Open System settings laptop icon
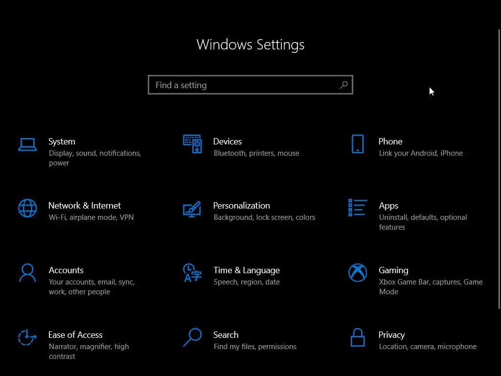 [x=27, y=144]
